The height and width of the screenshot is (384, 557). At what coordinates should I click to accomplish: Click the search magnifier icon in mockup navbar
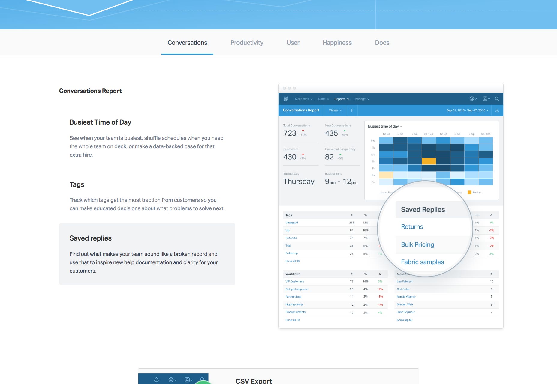click(497, 99)
